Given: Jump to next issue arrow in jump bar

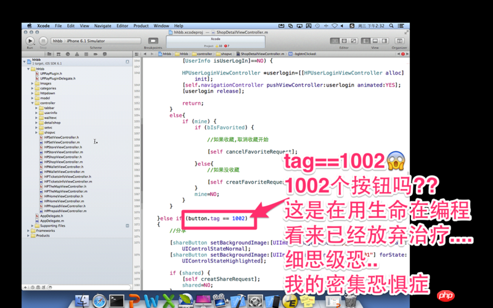Looking at the screenshot, I should coord(407,54).
